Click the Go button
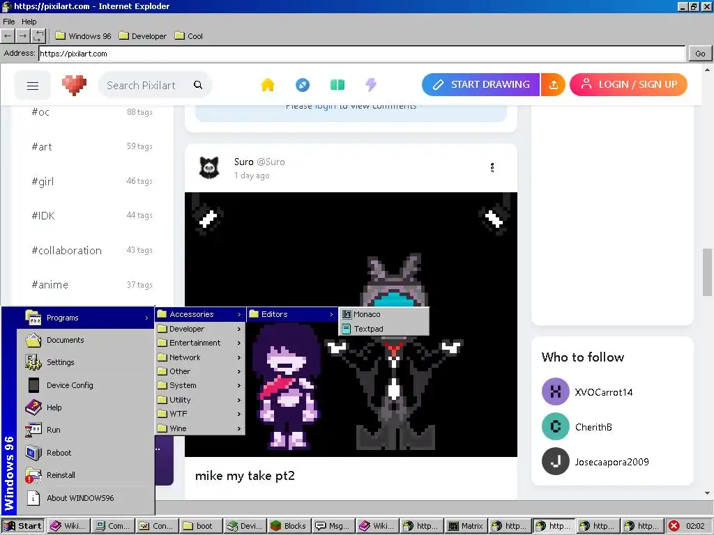Screen dimensions: 714x535 coord(700,54)
